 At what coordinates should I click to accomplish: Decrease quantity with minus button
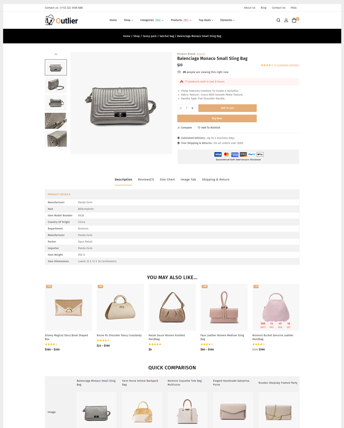(x=181, y=108)
